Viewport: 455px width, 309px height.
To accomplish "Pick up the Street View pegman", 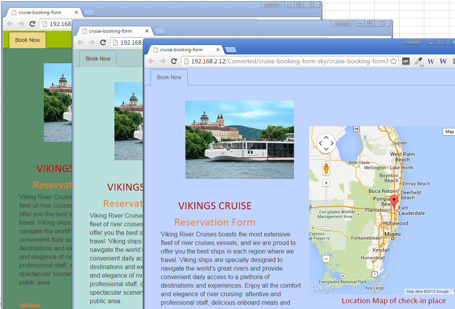I will (326, 168).
